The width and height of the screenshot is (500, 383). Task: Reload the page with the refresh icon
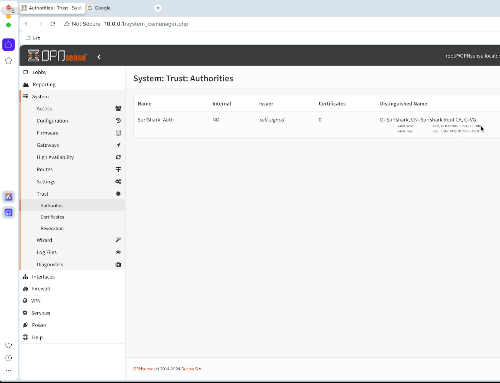click(x=53, y=24)
